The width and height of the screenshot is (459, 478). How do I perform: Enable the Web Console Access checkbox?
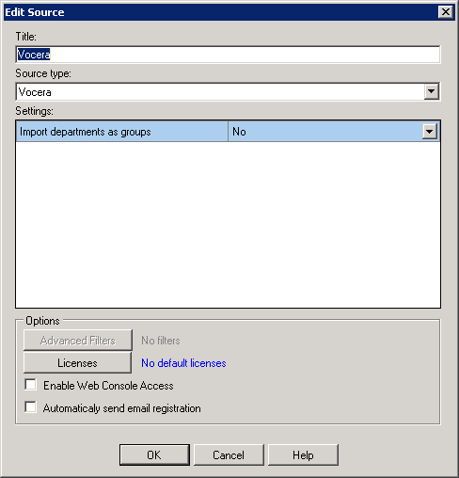click(x=31, y=385)
